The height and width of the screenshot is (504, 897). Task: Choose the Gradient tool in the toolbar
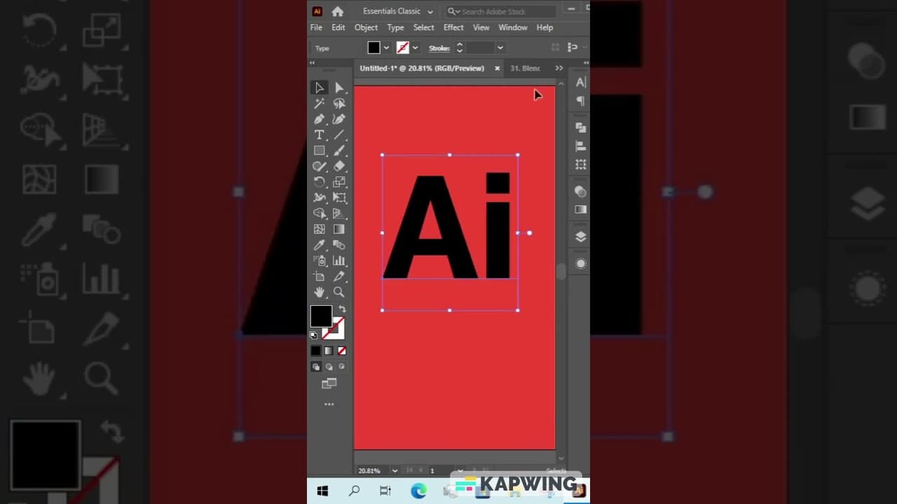pos(339,229)
